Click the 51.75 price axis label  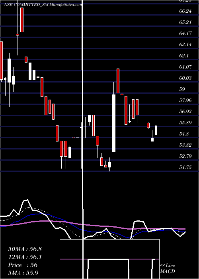185,167
